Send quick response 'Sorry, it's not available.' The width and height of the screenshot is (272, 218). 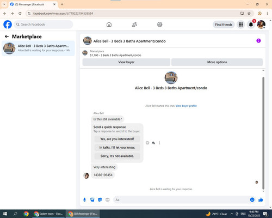[x=117, y=156]
